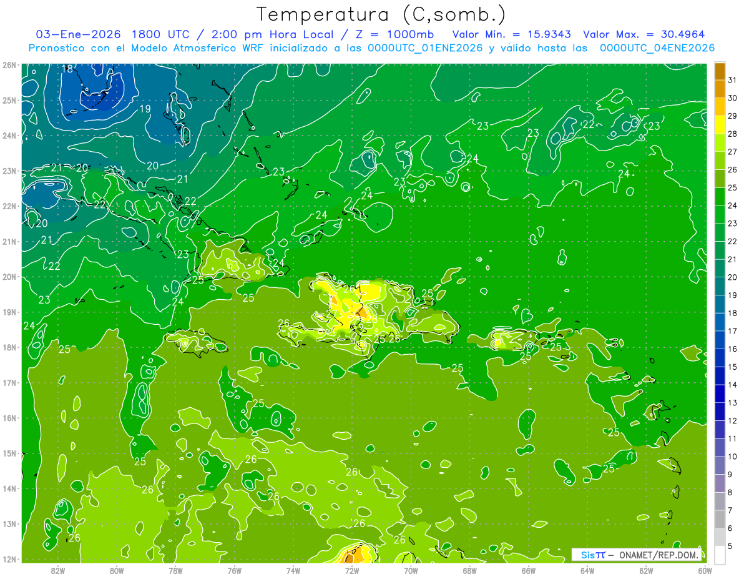Click the latitude axis label 14N

[x=9, y=488]
